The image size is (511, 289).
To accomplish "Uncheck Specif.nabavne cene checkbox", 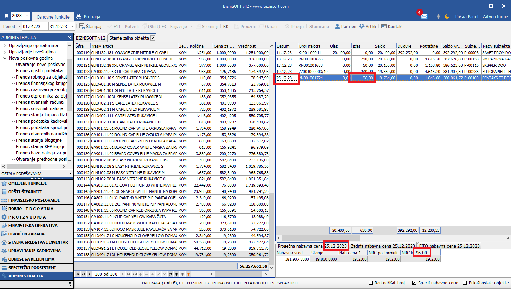I will 414,283.
